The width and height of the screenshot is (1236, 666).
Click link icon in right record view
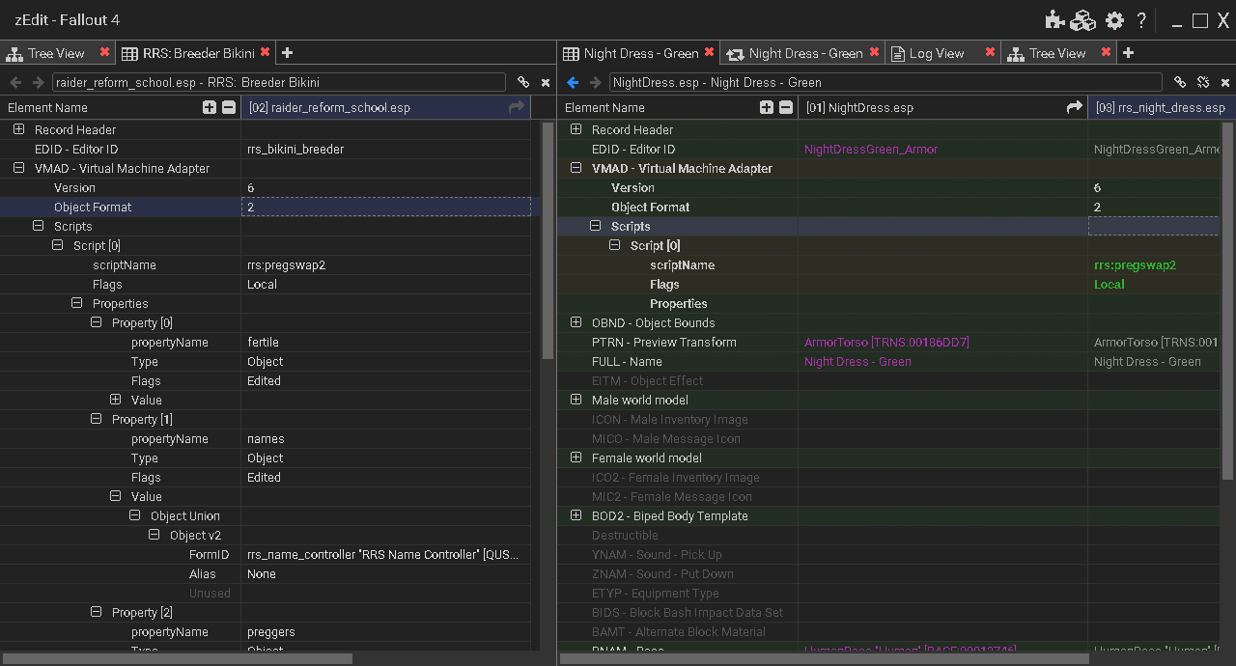click(1179, 83)
